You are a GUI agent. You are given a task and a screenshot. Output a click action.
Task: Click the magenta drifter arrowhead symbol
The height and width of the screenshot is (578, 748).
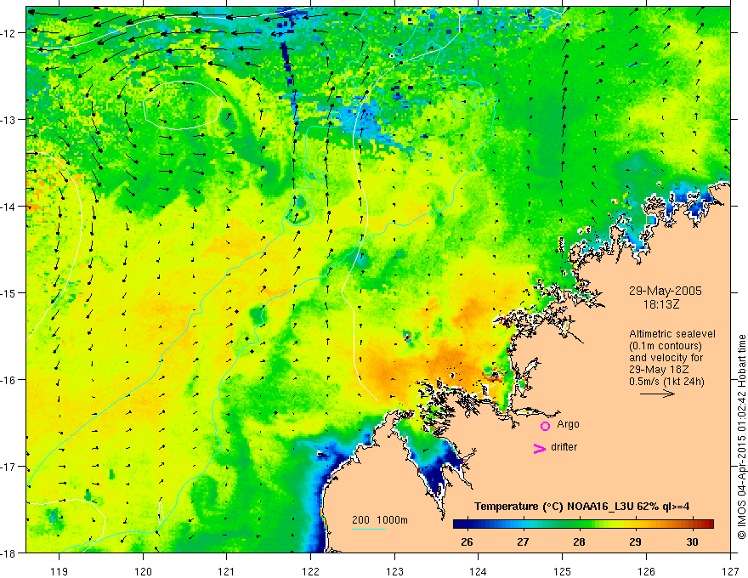pos(539,448)
